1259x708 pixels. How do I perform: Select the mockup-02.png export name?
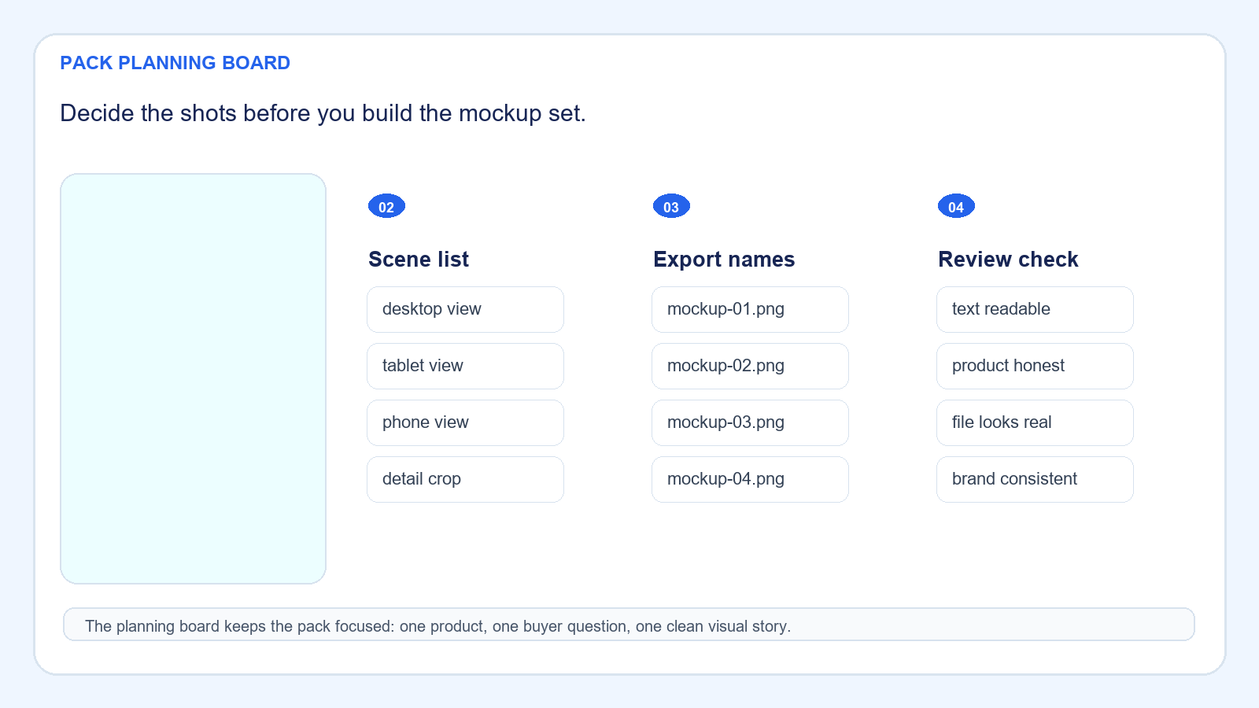click(750, 366)
